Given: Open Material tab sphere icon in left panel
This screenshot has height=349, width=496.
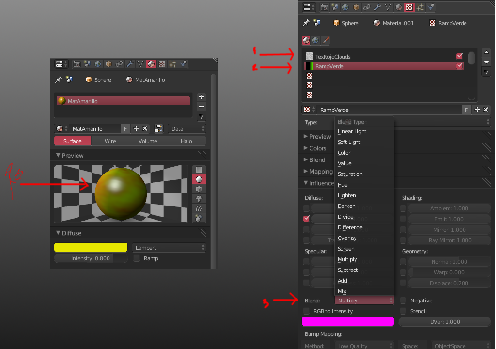Looking at the screenshot, I should (151, 64).
